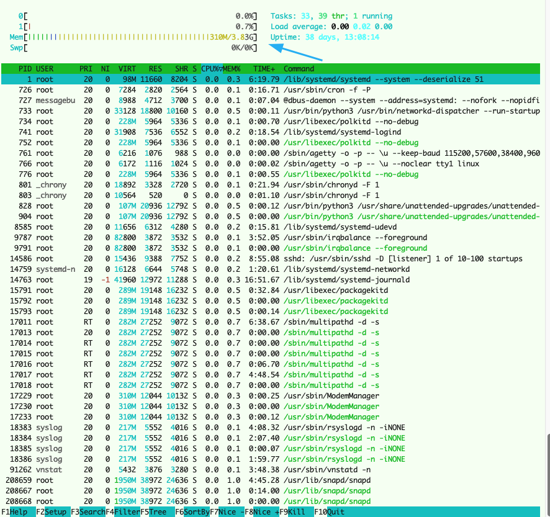Sort by the TIME+ column header
550x517 pixels.
click(264, 69)
